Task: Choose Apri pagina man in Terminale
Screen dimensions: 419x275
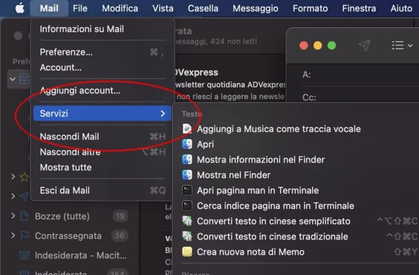Action: pos(258,191)
